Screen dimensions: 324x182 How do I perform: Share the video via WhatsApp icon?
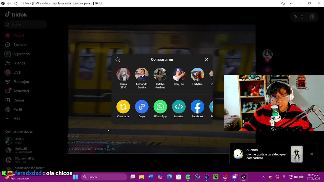pos(160,107)
